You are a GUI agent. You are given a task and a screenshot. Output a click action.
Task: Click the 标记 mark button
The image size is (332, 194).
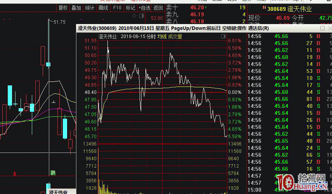(130, 8)
